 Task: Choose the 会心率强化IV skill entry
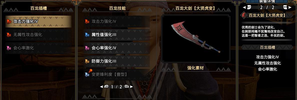click(117, 48)
